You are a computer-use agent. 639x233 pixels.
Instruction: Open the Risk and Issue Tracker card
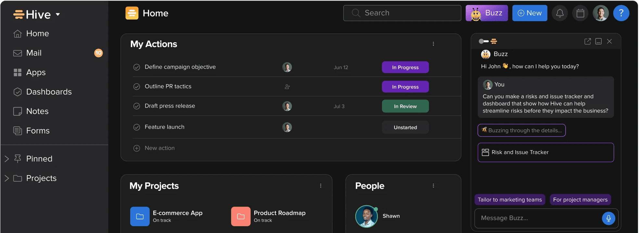pyautogui.click(x=546, y=152)
